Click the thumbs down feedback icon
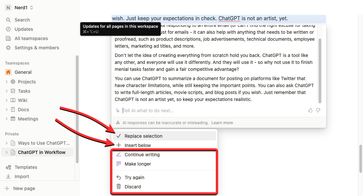Image resolution: width=363 pixels, height=196 pixels. pos(318,110)
